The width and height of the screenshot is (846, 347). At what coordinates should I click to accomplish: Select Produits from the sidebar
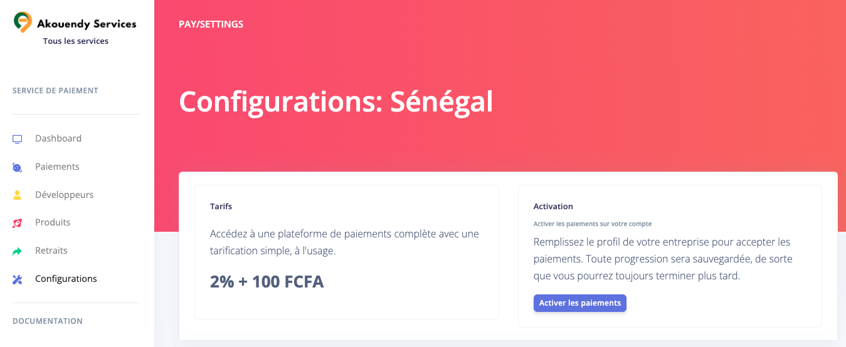coord(53,222)
